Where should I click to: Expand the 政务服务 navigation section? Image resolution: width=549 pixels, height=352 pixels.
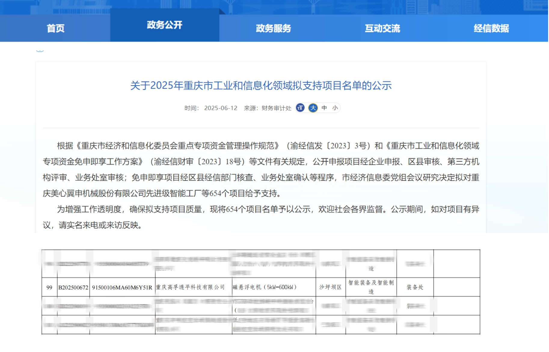coord(274,29)
